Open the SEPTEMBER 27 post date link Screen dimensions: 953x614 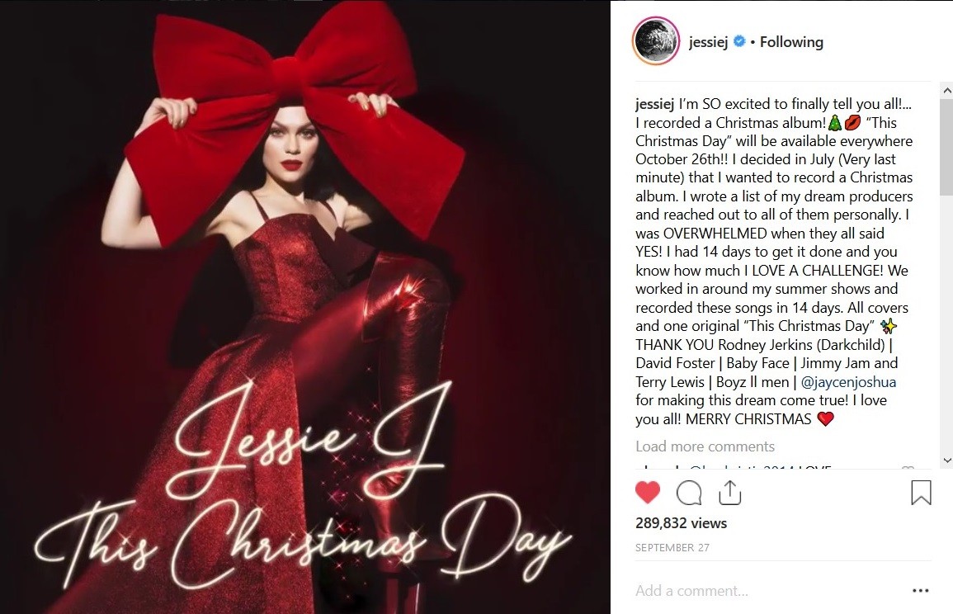click(672, 548)
